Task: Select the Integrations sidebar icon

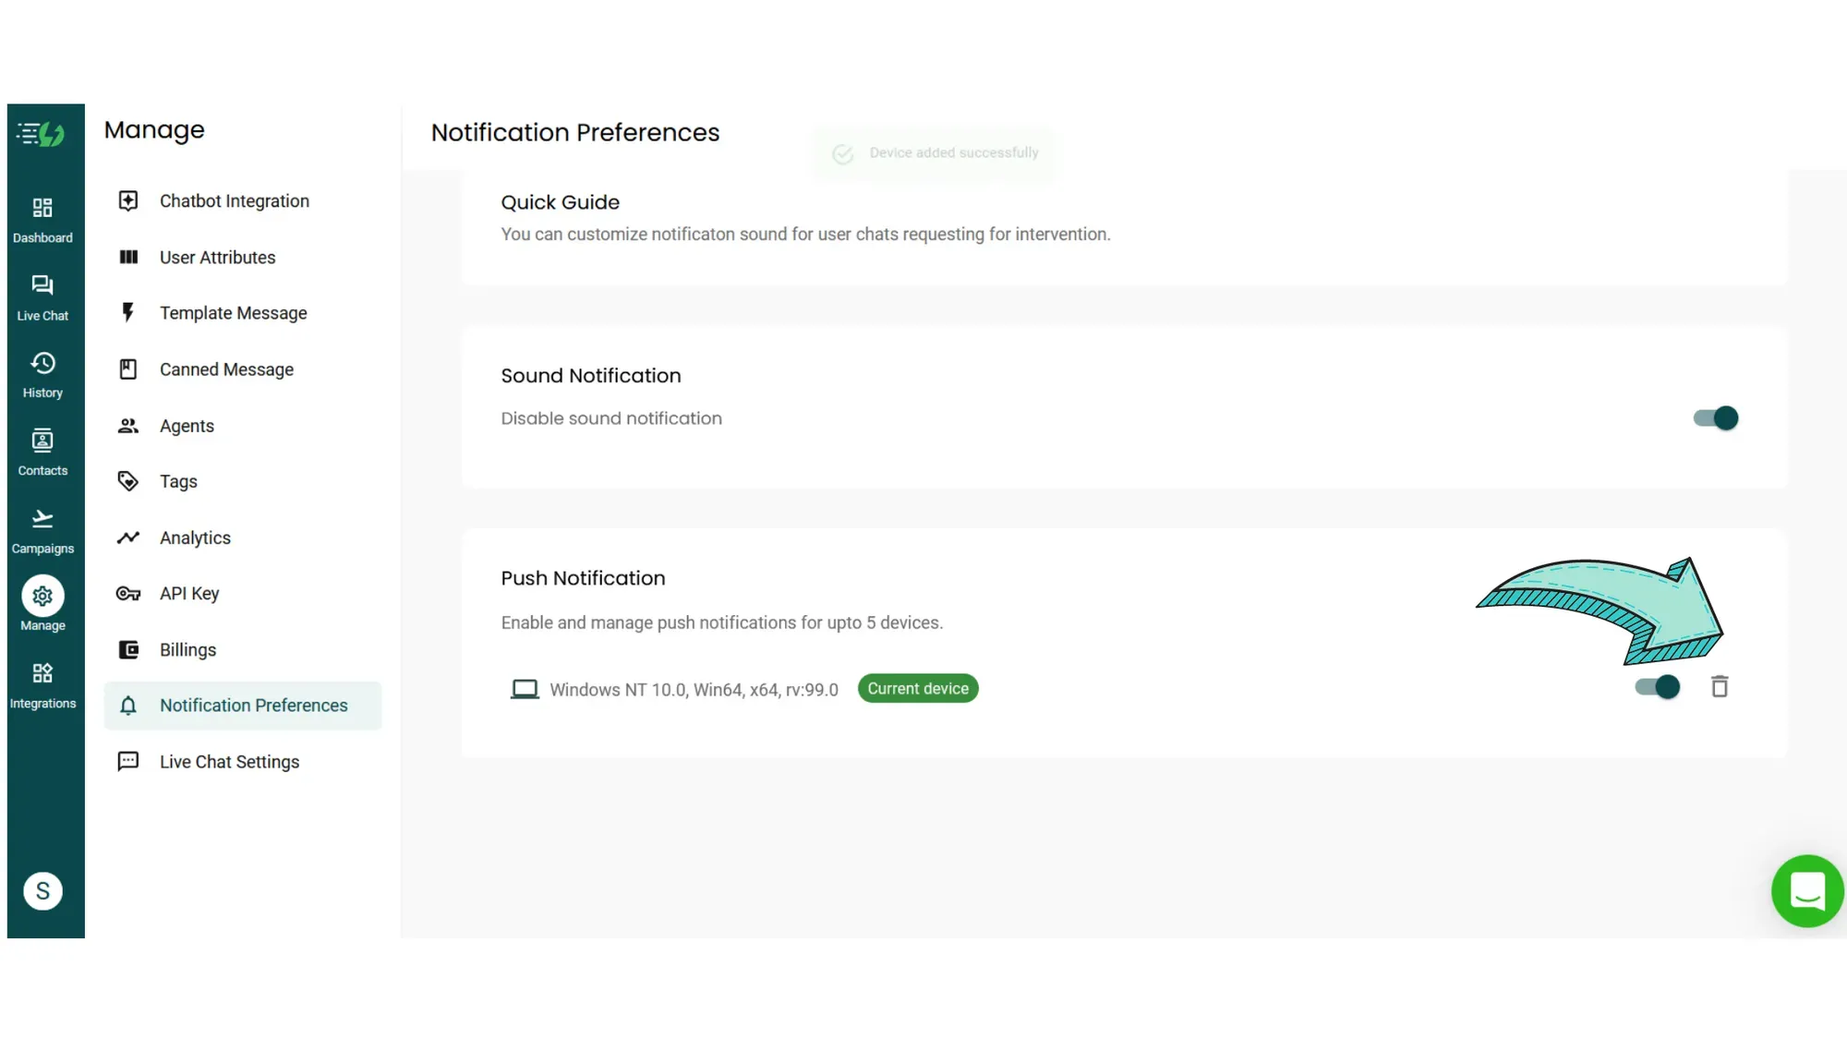Action: (42, 683)
